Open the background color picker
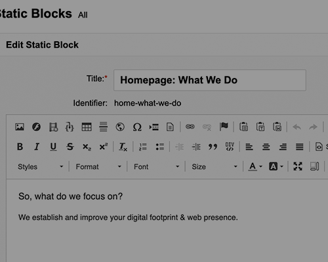The image size is (328, 262). click(276, 166)
